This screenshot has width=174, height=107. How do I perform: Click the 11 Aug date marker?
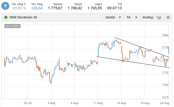pyautogui.click(x=98, y=103)
